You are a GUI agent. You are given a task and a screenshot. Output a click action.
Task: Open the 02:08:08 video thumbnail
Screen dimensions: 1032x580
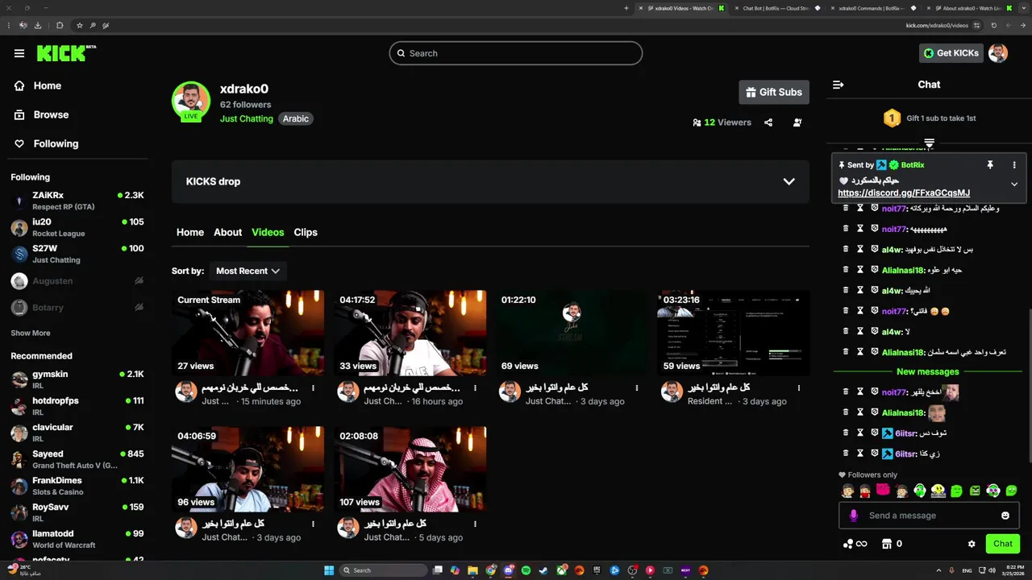pyautogui.click(x=410, y=470)
